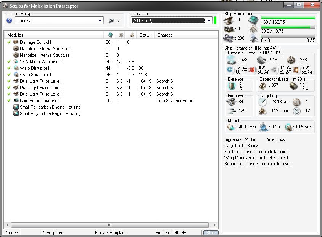The height and width of the screenshot is (237, 322).
Task: Click the Warp Disruptor II module icon
Action: point(16,68)
